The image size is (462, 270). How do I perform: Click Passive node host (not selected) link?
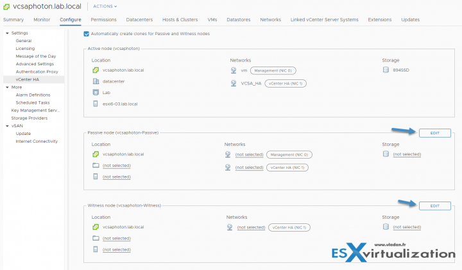pyautogui.click(x=117, y=177)
